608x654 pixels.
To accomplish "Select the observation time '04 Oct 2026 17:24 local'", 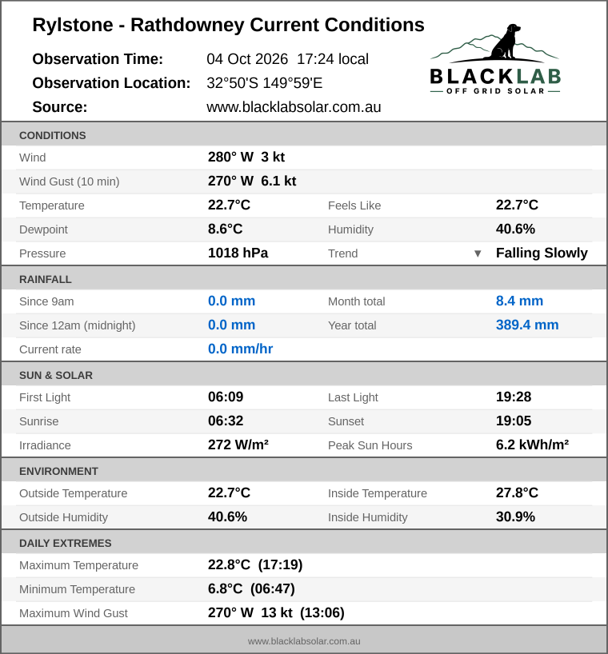I will (x=287, y=59).
